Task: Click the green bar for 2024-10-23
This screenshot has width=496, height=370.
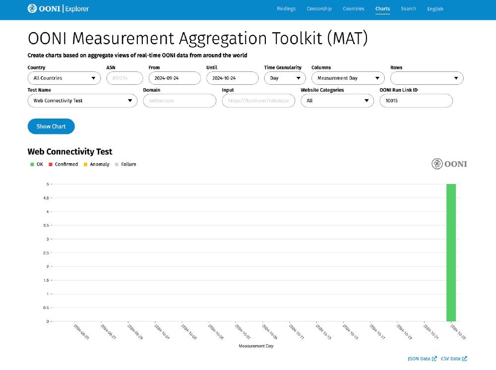Action: [451, 252]
